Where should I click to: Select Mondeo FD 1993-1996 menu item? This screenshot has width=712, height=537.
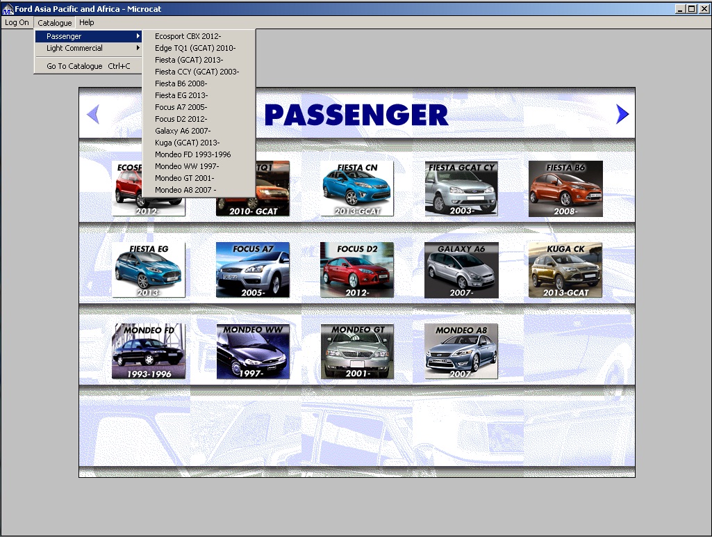point(199,154)
